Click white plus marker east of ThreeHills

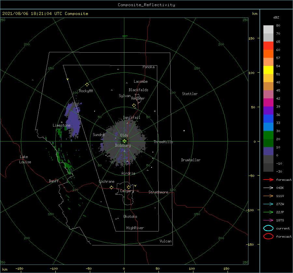(x=184, y=130)
